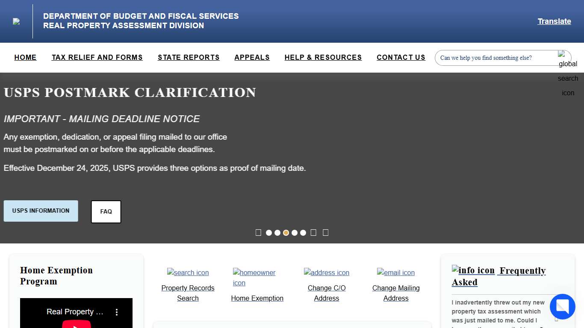Select the address icon for Change C/O Address
This screenshot has width=584, height=328.
[x=326, y=272]
